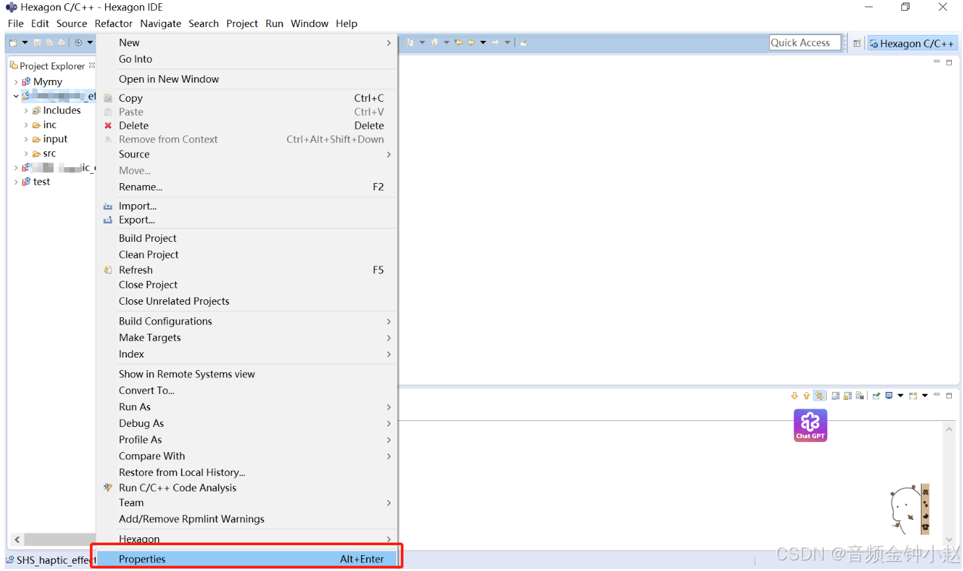Choose Close Project
The image size is (963, 571).
coord(247,285)
